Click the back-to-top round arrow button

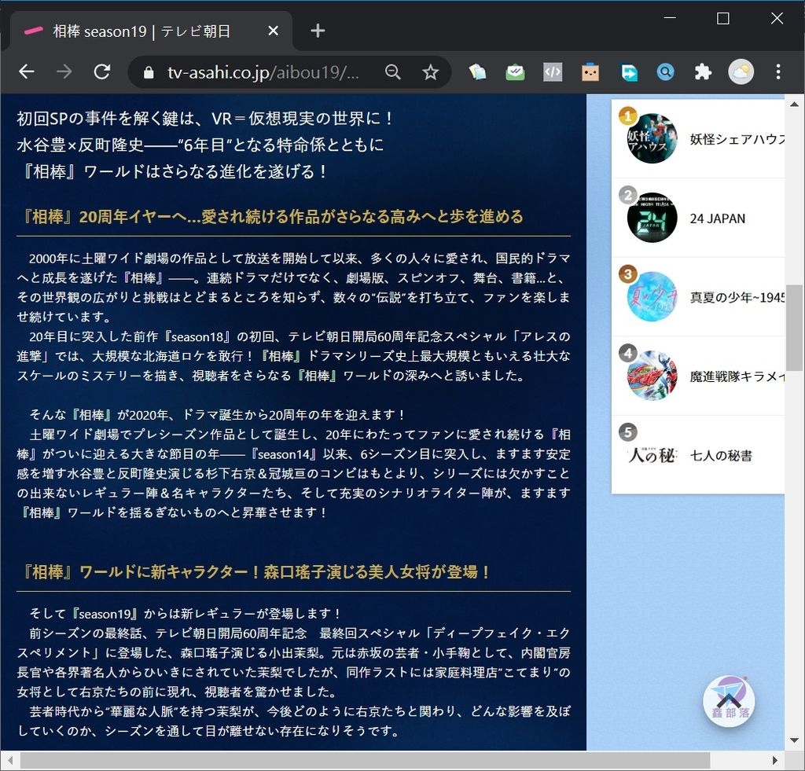[729, 701]
